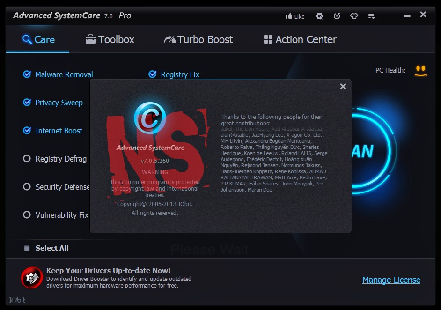Click the Driver Booster red icon

[32, 278]
